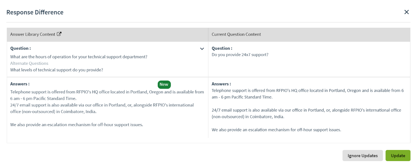The width and height of the screenshot is (416, 166).
Task: Open Answer Library Content external link icon
Action: point(59,34)
